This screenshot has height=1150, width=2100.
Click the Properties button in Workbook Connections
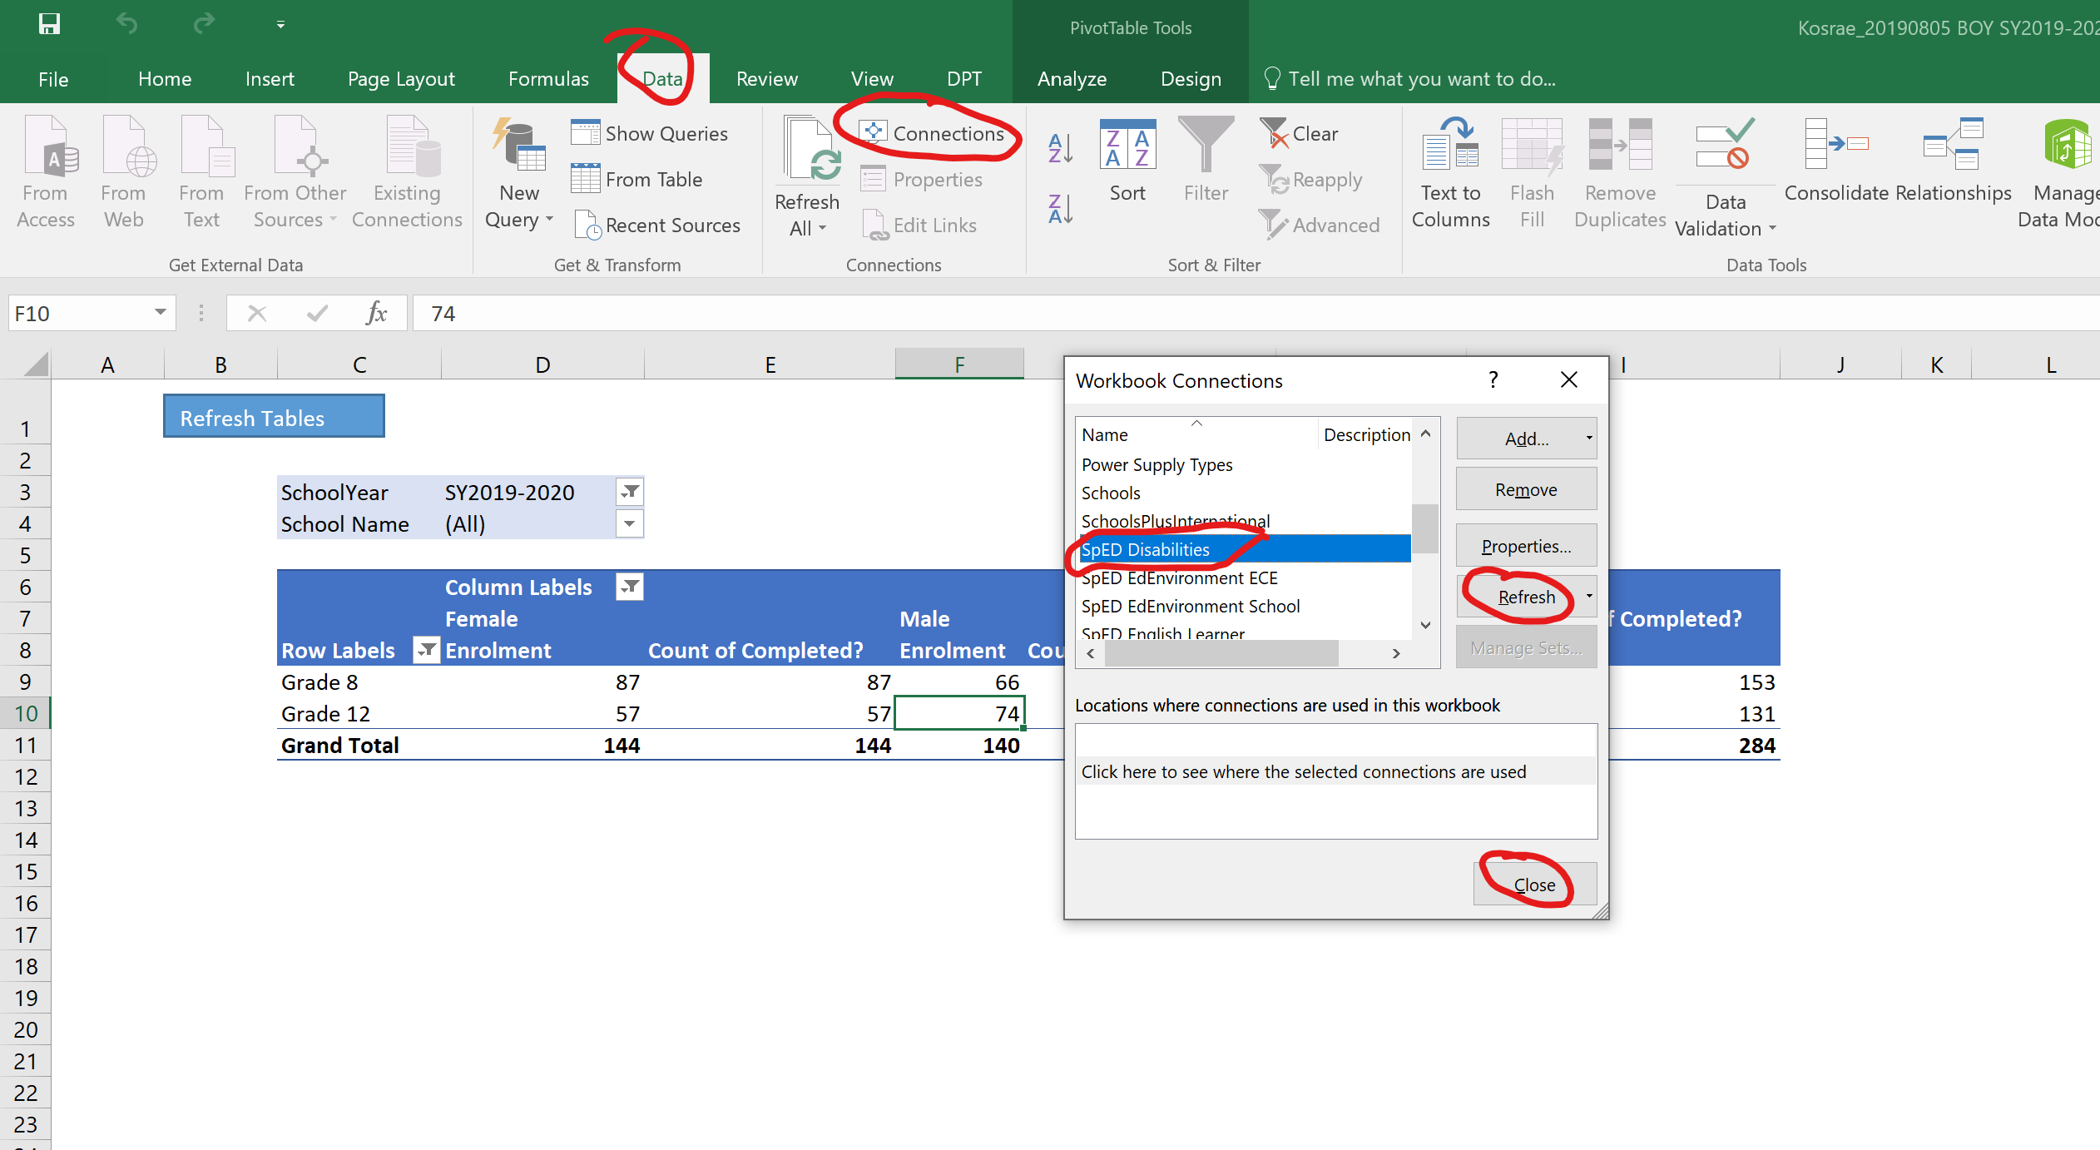[x=1525, y=546]
